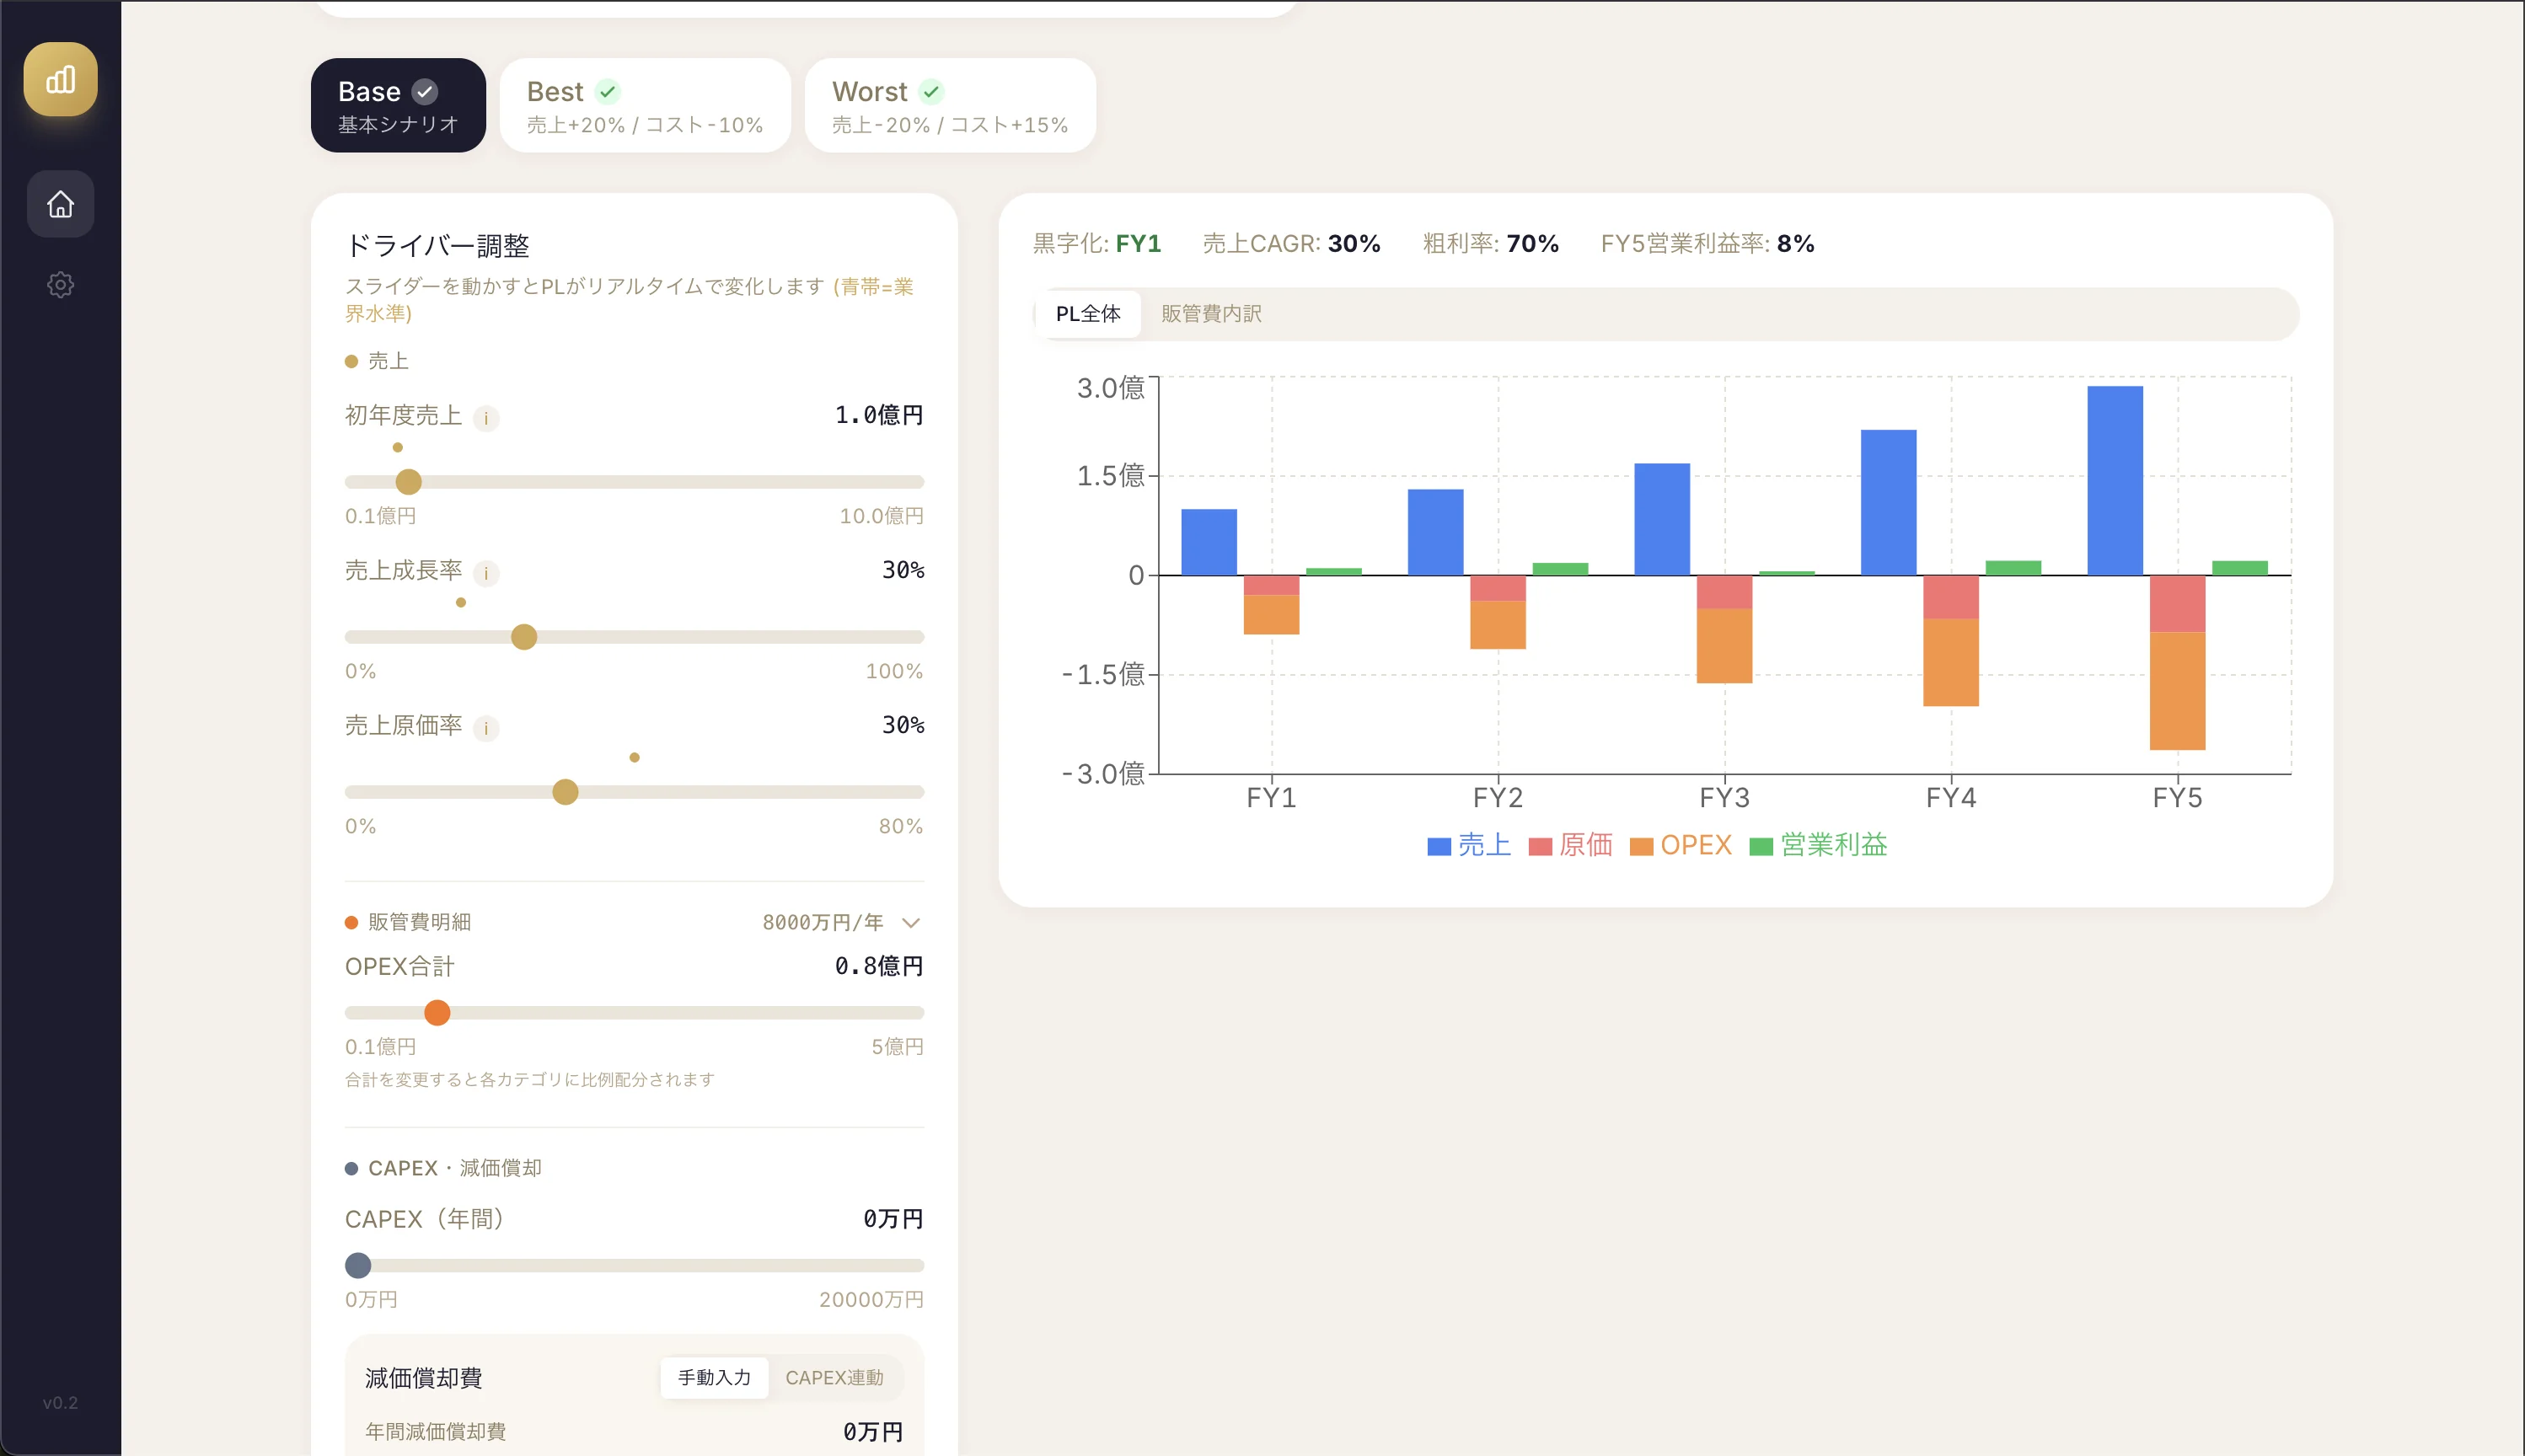This screenshot has width=2525, height=1456.
Task: Click the 30% 売上成長率 value
Action: (x=903, y=570)
